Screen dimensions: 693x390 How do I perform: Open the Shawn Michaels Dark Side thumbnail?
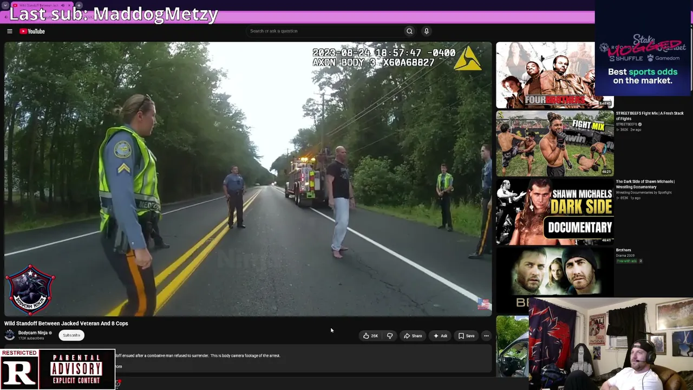tap(554, 212)
